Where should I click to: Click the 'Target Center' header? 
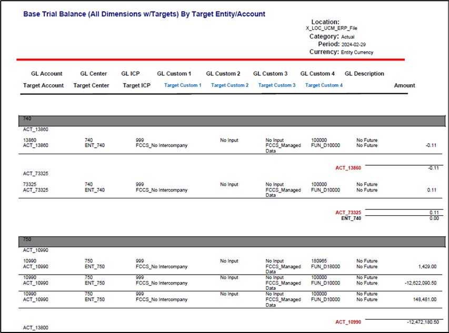click(91, 85)
